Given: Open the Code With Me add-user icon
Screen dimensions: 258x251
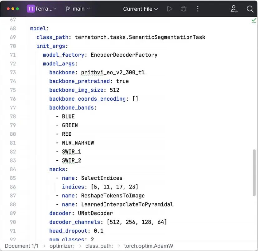Looking at the screenshot, I should point(234,9).
